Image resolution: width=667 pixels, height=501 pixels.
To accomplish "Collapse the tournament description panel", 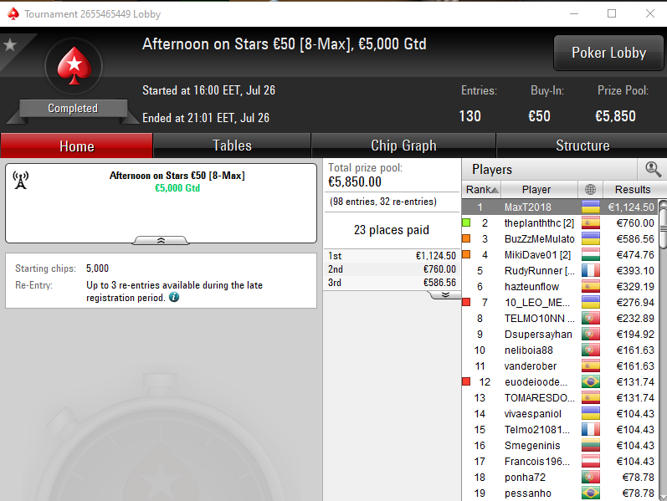I will (x=161, y=241).
